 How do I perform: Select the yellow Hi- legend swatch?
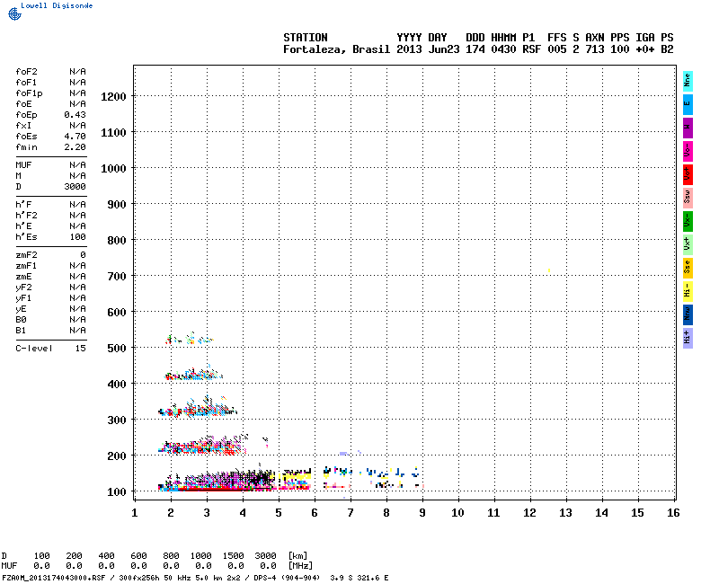click(x=688, y=291)
